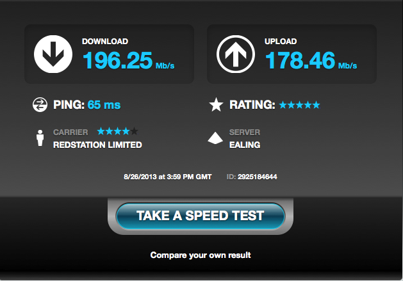Click the download arrow circle icon
Viewport: 403px width, 281px height.
tap(53, 54)
